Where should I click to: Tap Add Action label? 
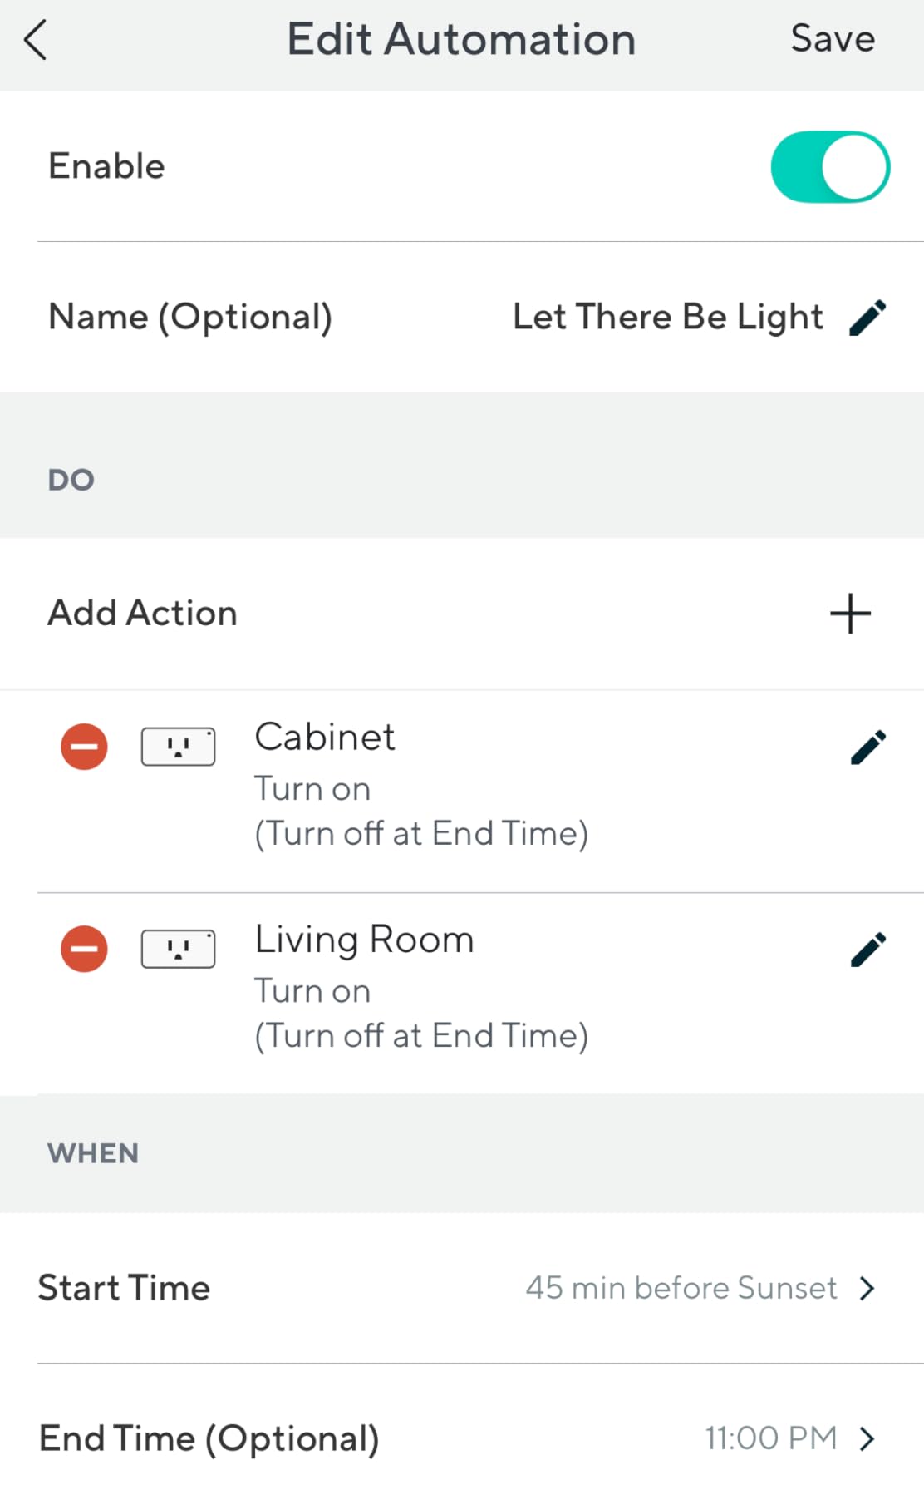coord(142,614)
